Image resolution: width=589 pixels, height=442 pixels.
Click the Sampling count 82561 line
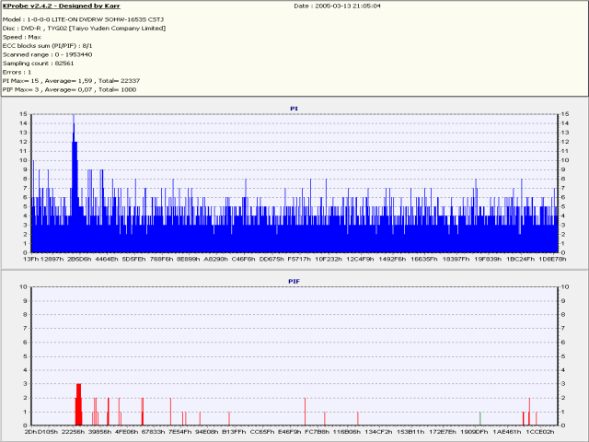pos(43,63)
